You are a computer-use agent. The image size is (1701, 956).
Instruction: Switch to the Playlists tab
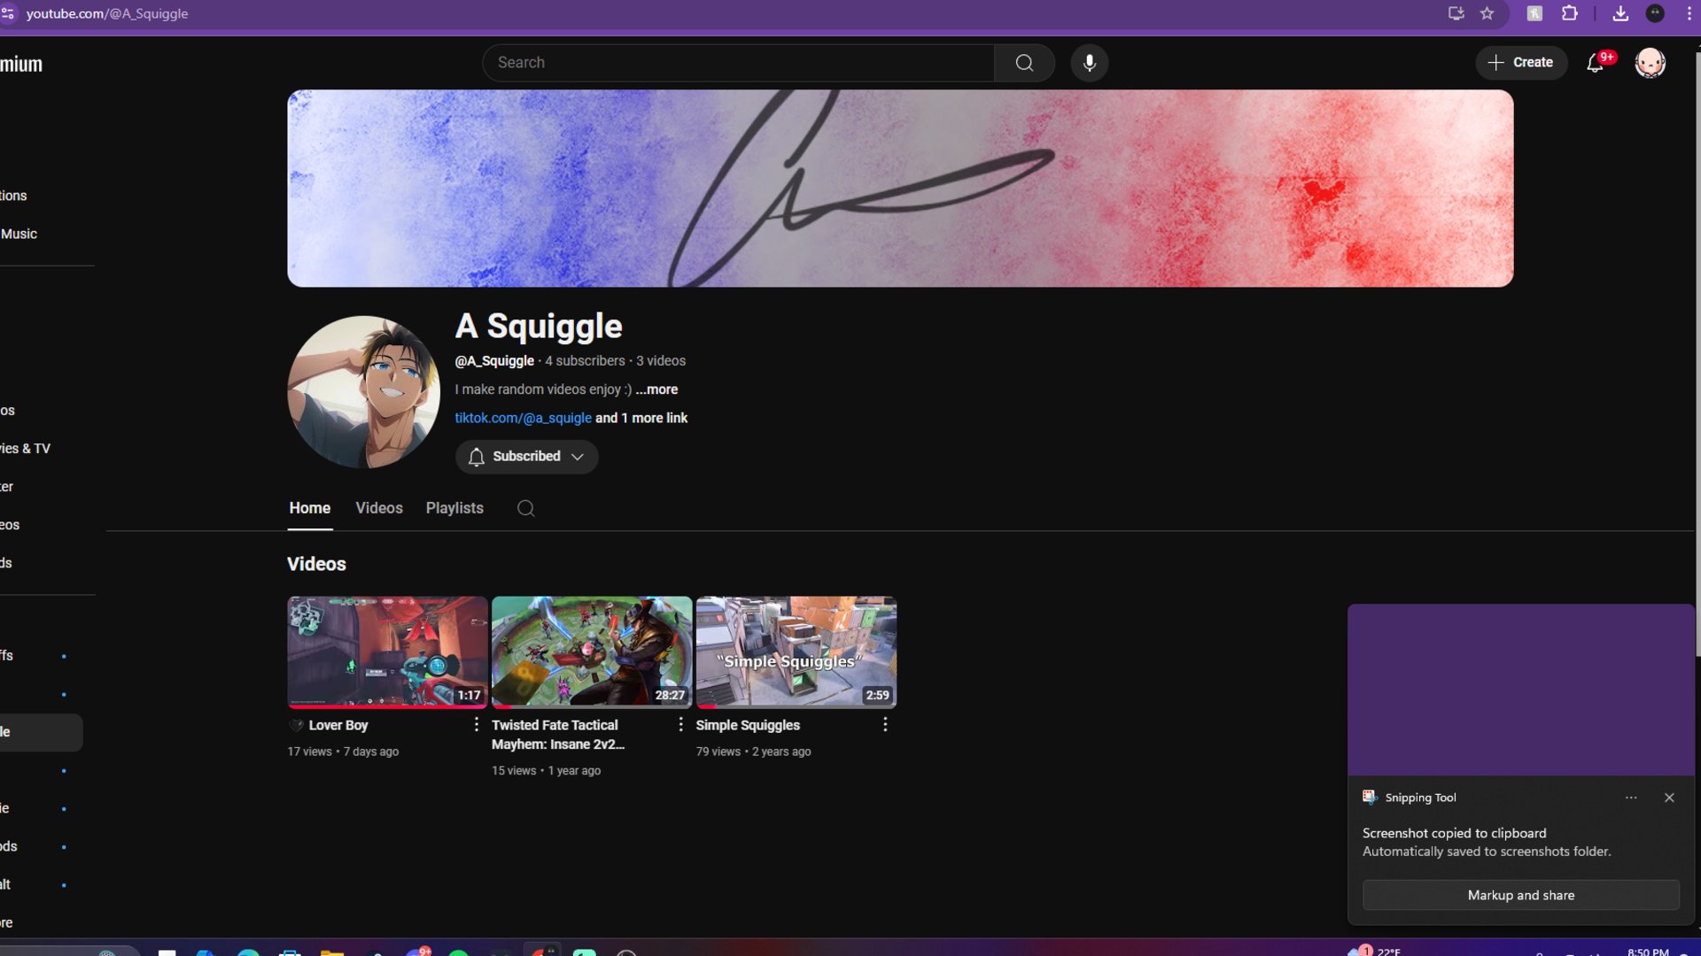[454, 508]
